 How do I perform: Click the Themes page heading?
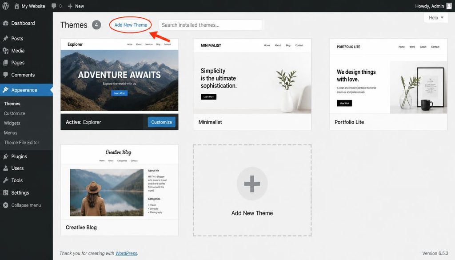[x=74, y=25]
